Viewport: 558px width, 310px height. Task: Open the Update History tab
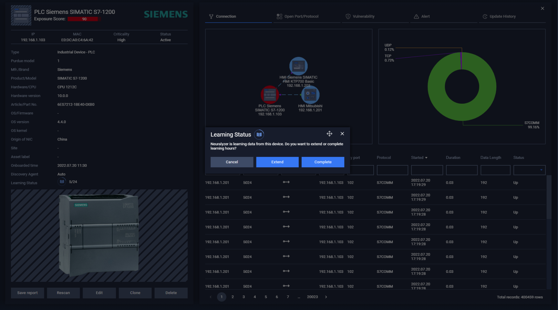(x=512, y=16)
